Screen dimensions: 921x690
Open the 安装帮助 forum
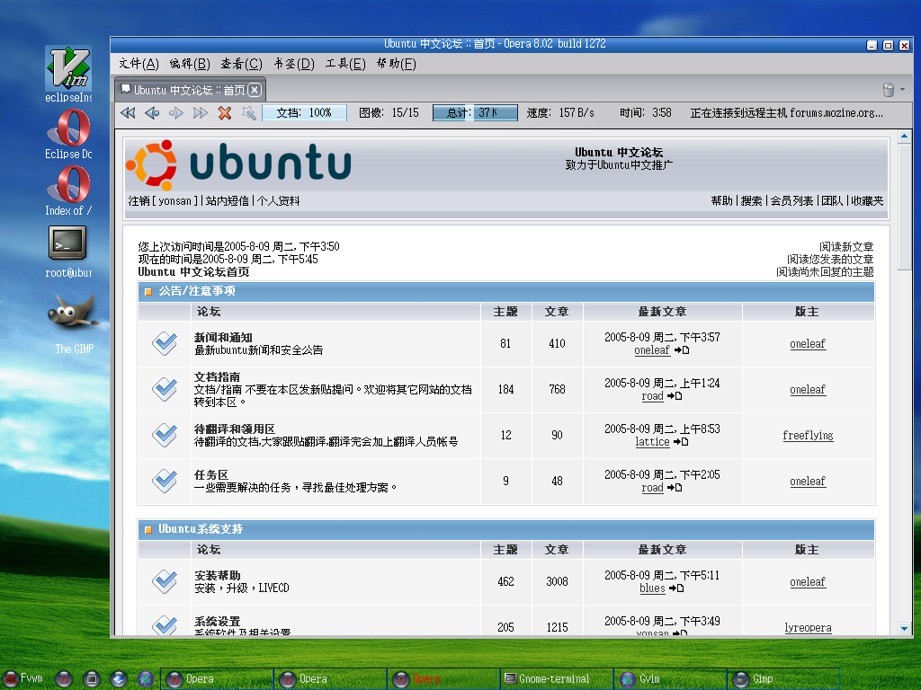pyautogui.click(x=218, y=576)
